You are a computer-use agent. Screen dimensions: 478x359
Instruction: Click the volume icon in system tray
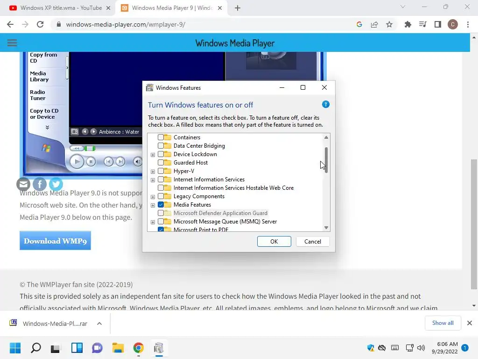tap(421, 348)
